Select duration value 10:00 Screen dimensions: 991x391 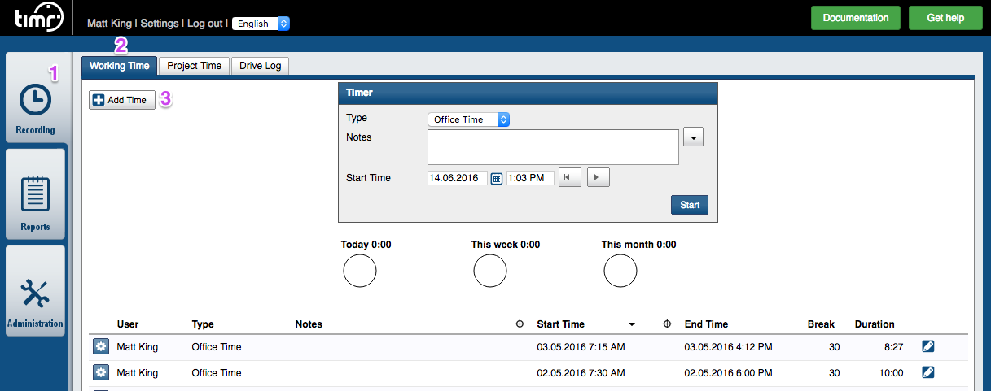[x=891, y=373]
